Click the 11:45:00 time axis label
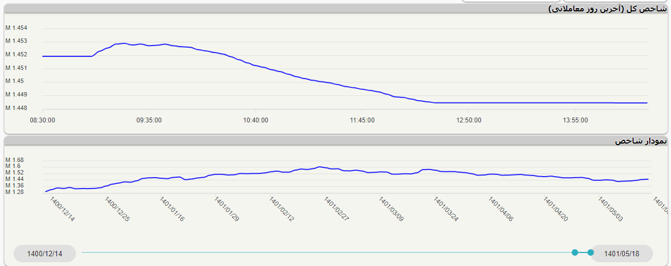The height and width of the screenshot is (266, 671). [362, 120]
